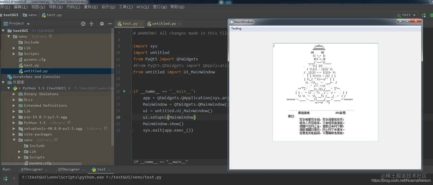Open the Testing menu in MainWindow
Viewport: 433px width, 185px height.
click(236, 28)
